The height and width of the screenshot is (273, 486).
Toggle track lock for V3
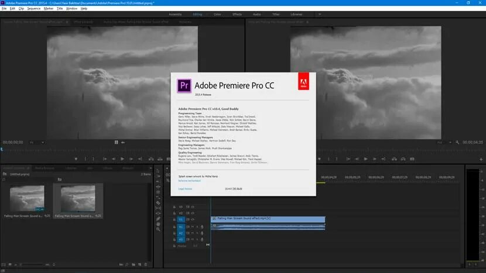coord(174,207)
